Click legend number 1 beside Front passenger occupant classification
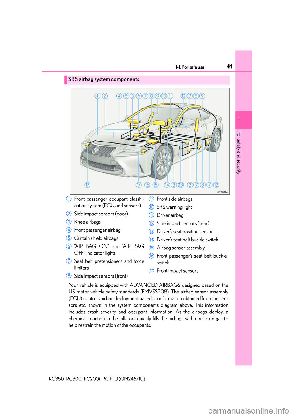Image resolution: width=294 pixels, height=416 pixels. click(x=69, y=199)
